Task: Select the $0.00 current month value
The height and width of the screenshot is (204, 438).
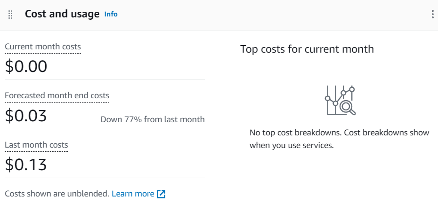Action: tap(26, 67)
